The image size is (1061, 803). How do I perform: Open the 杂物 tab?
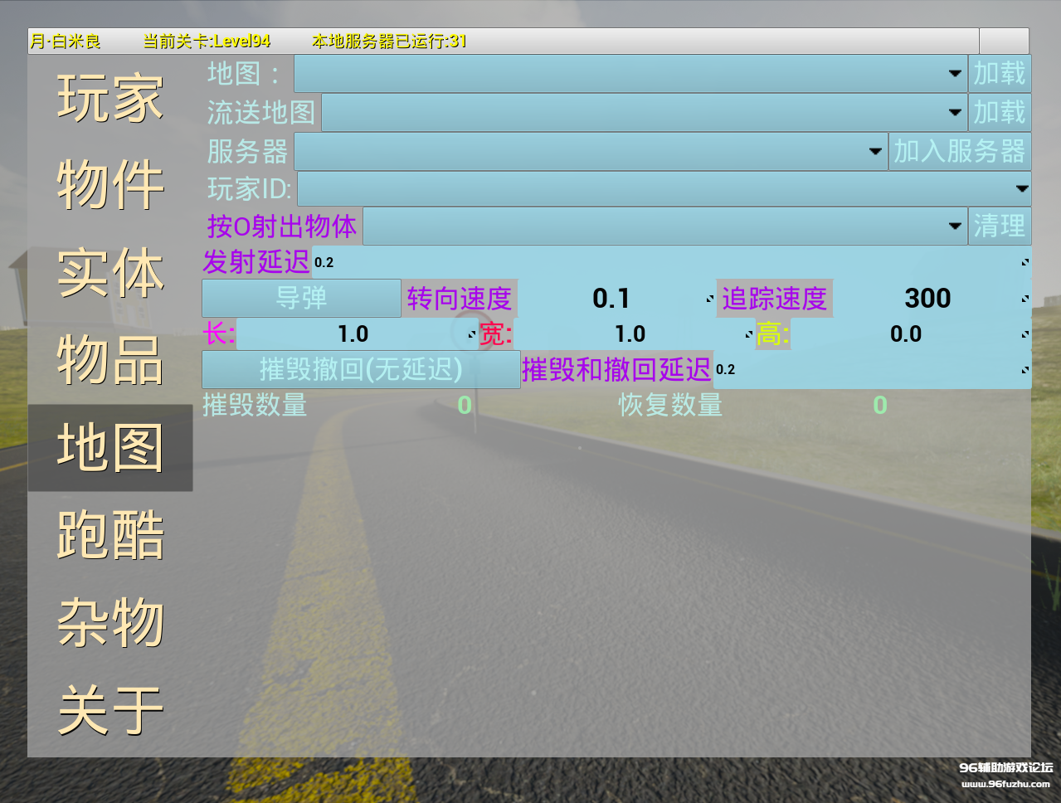110,622
